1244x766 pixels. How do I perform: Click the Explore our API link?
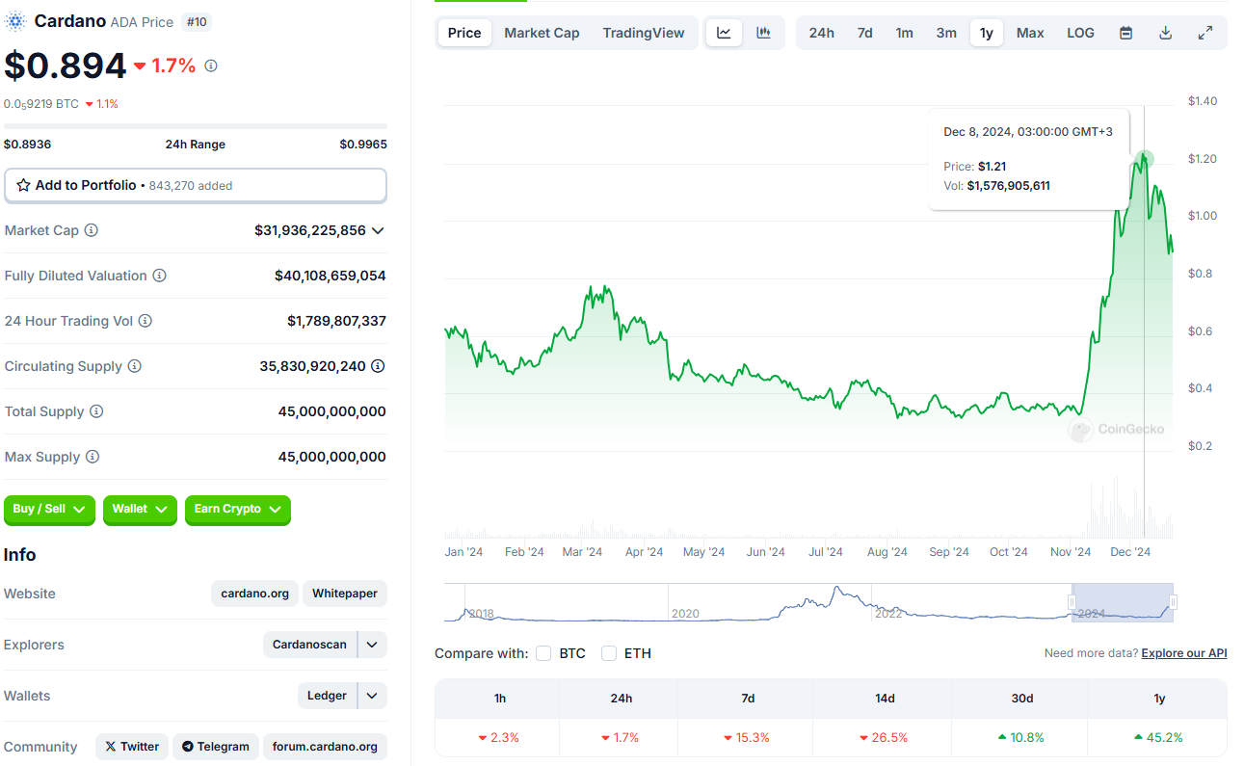tap(1184, 653)
